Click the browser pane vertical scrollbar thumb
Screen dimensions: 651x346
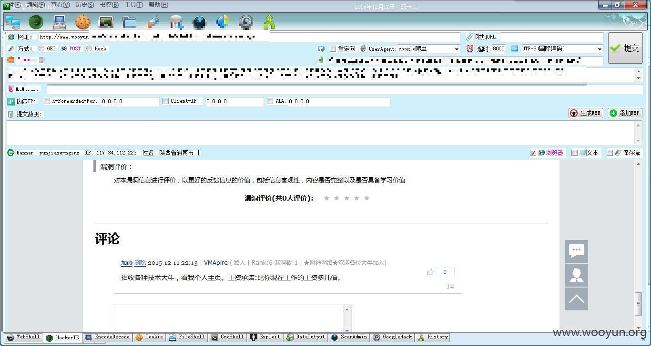[x=639, y=304]
